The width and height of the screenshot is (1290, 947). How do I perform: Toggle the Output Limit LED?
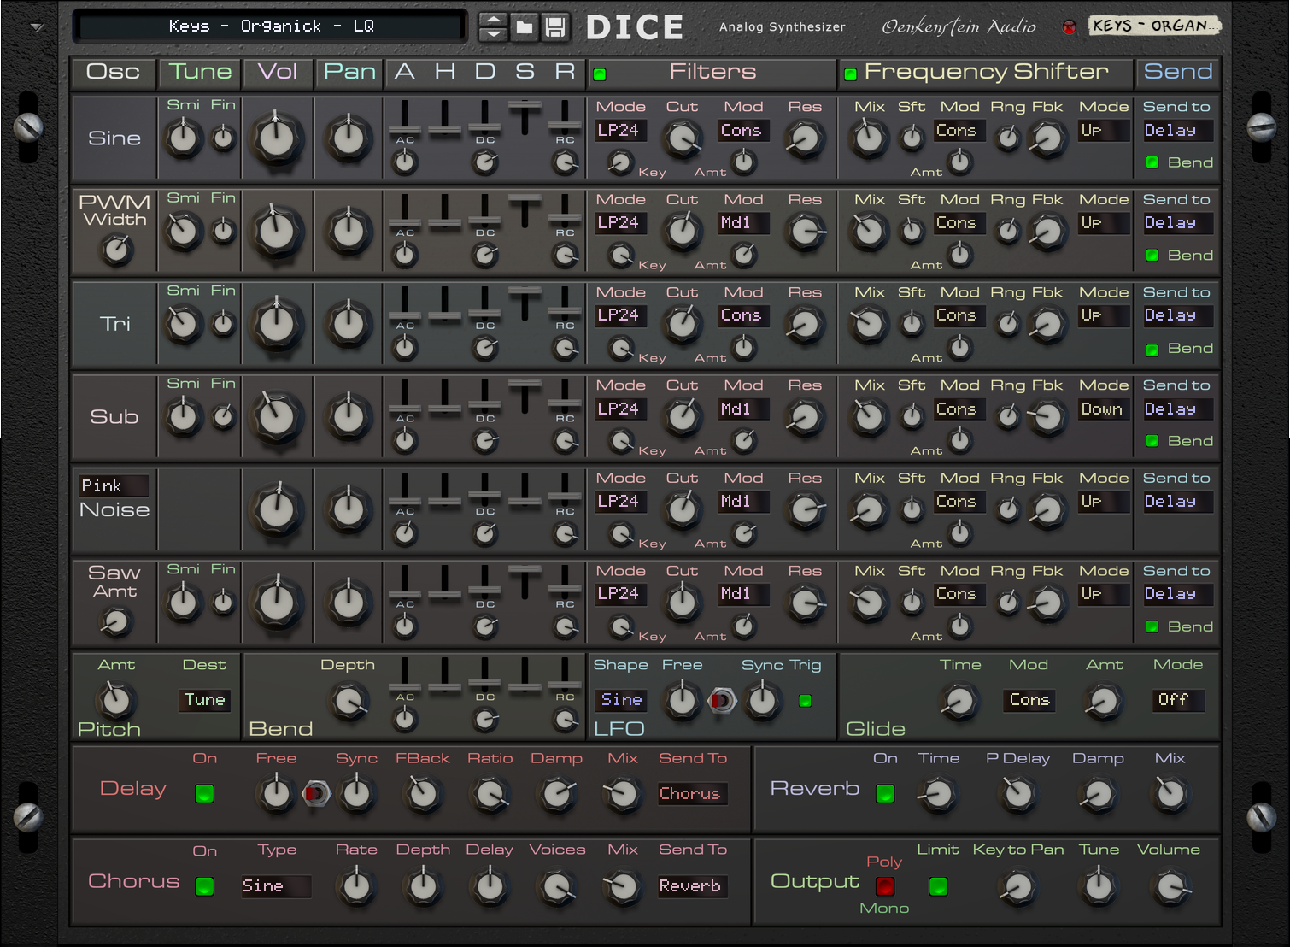pos(938,886)
